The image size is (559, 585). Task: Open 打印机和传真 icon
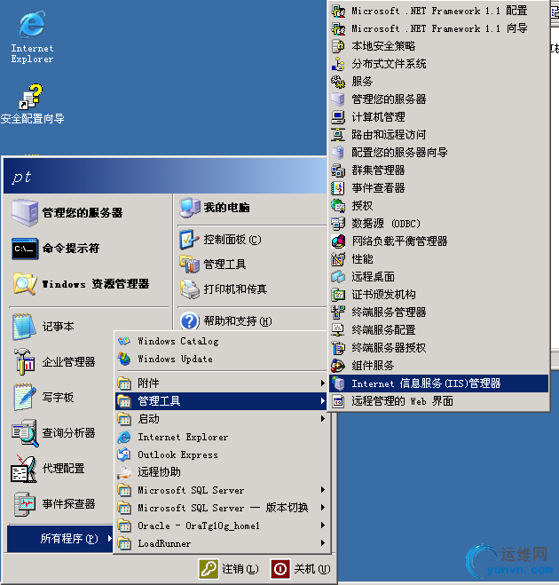click(x=190, y=289)
